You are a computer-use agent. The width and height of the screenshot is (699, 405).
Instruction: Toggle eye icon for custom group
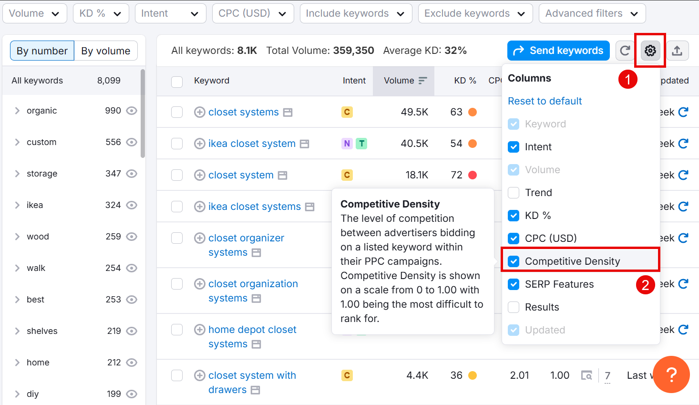pos(132,142)
